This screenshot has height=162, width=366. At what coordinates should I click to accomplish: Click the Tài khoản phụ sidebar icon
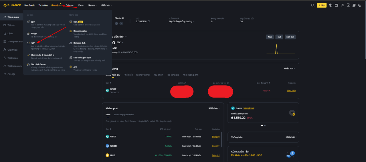(x=5, y=66)
